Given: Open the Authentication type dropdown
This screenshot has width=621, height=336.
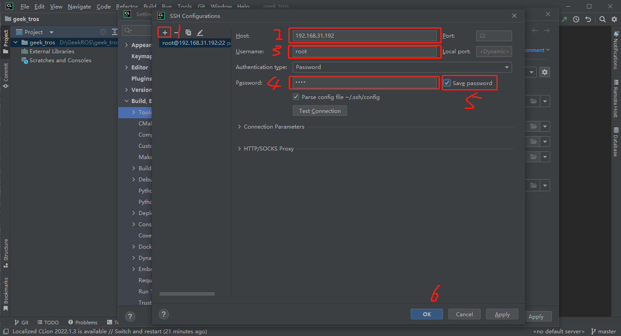Looking at the screenshot, I should 402,67.
